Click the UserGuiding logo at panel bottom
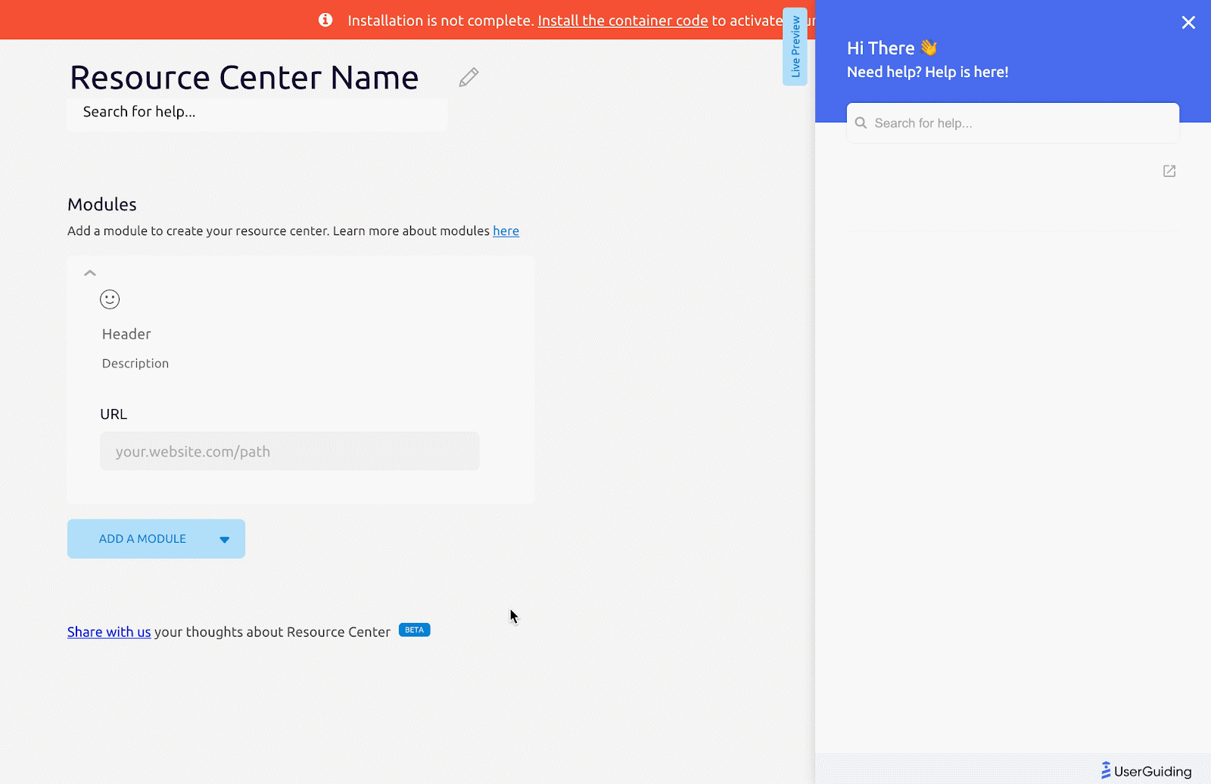The image size is (1211, 784). click(x=1146, y=770)
